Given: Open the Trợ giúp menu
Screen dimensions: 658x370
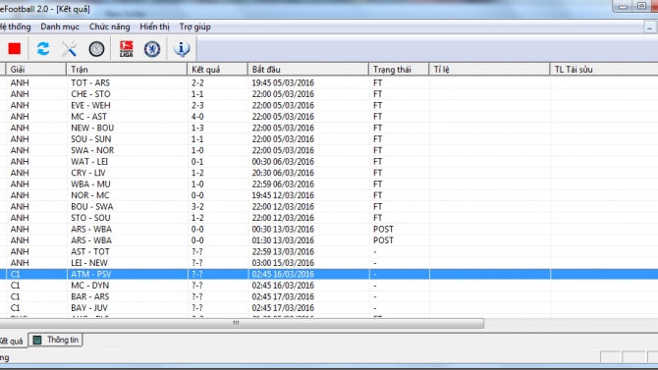Looking at the screenshot, I should tap(195, 26).
